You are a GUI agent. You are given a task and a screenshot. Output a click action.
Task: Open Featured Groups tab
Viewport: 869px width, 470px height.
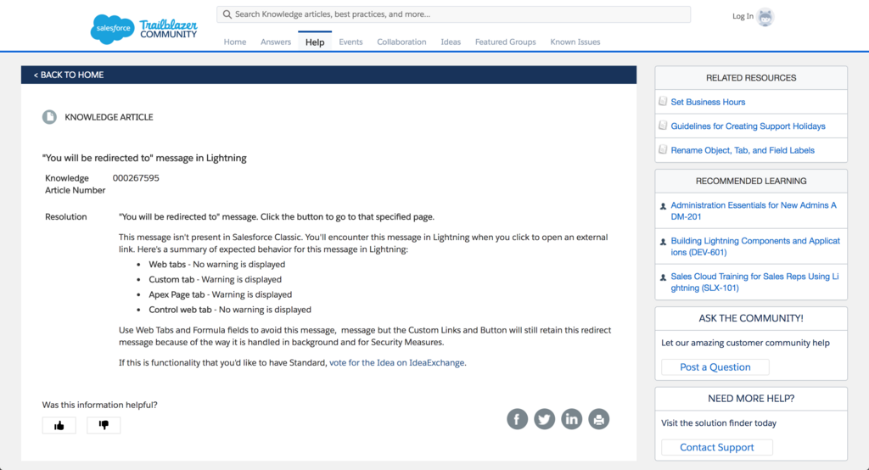[506, 42]
